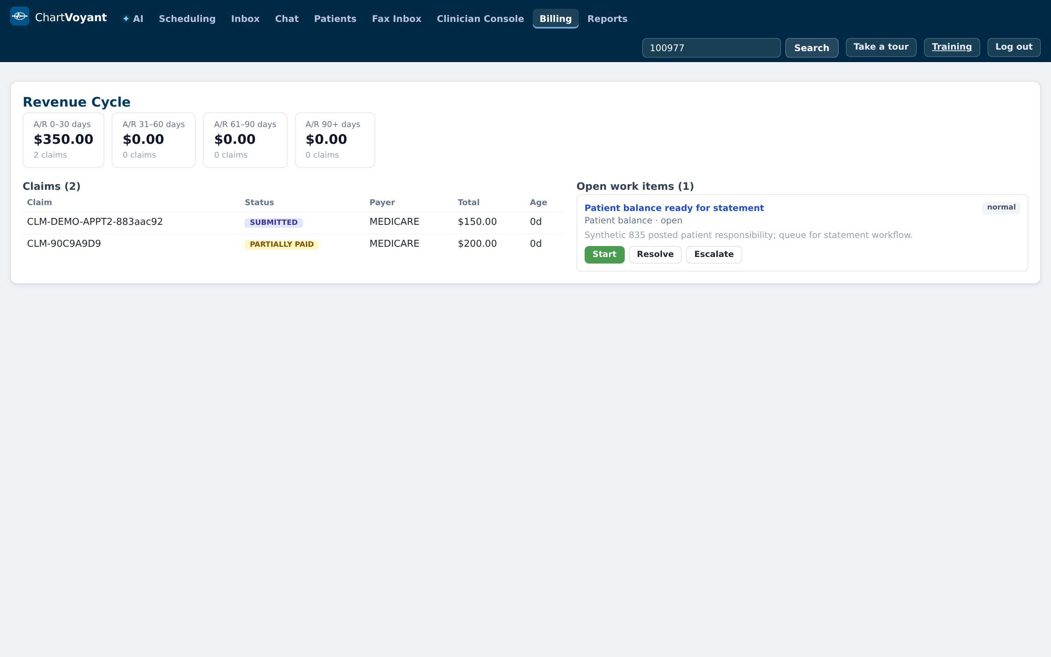Start the patient balance work item

coord(604,255)
